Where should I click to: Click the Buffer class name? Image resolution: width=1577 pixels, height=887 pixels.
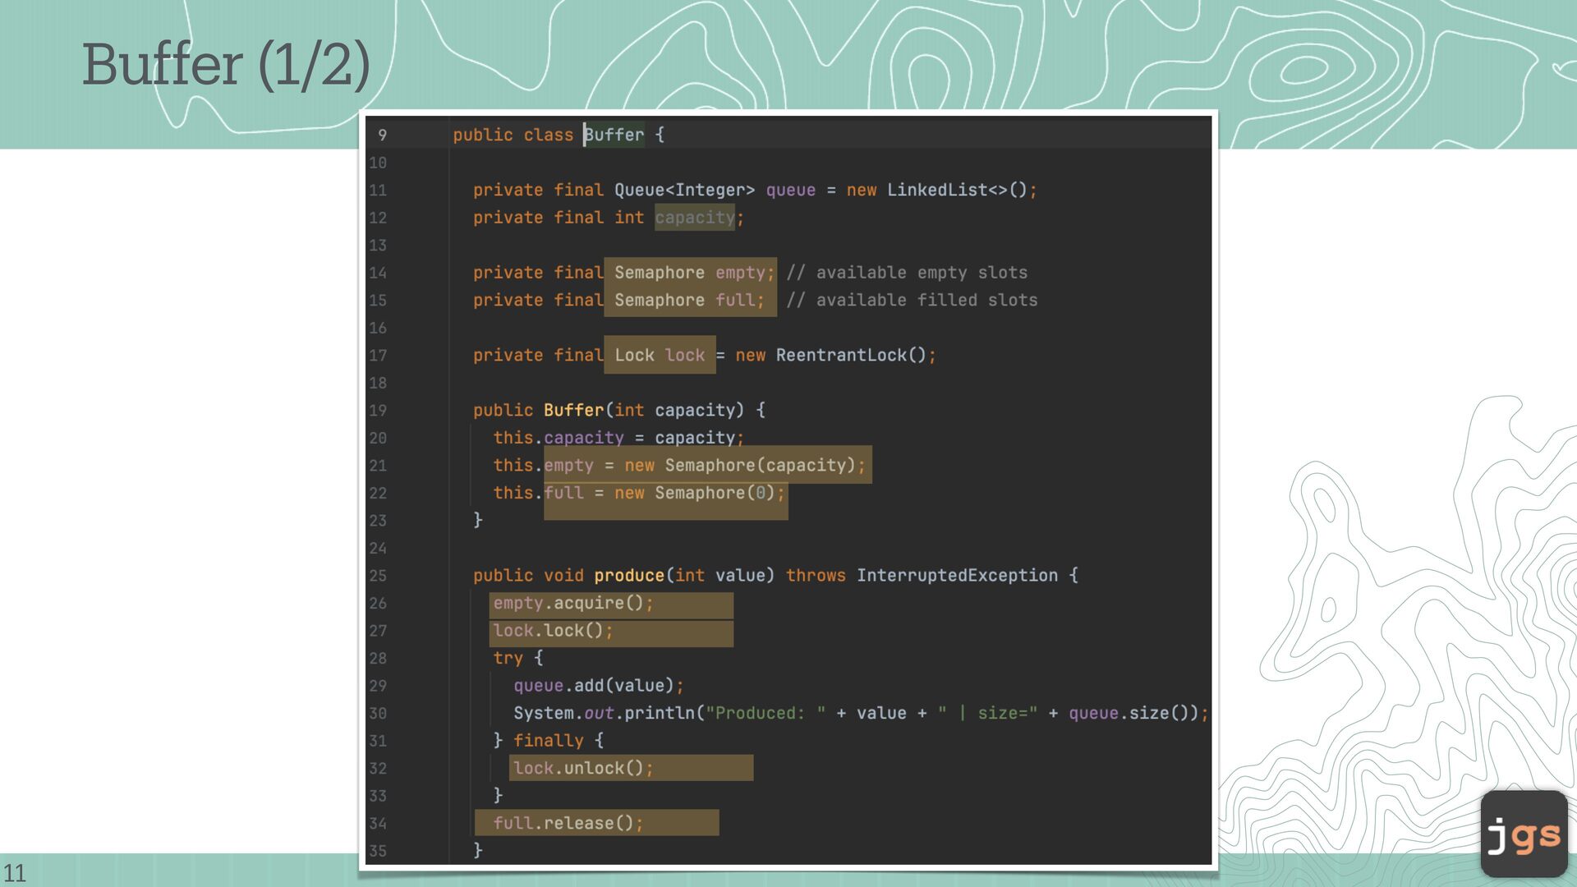pos(614,135)
